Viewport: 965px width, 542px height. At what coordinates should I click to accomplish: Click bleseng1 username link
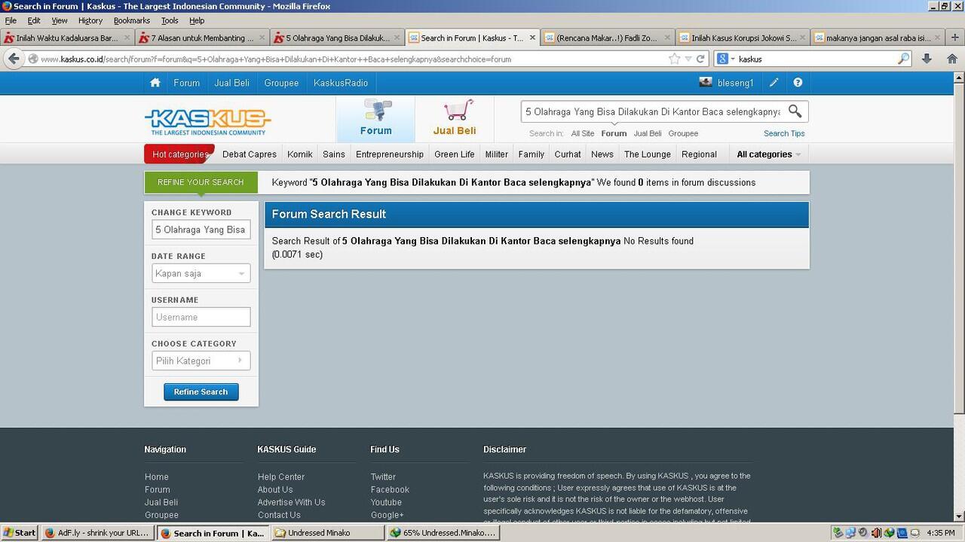coord(735,83)
